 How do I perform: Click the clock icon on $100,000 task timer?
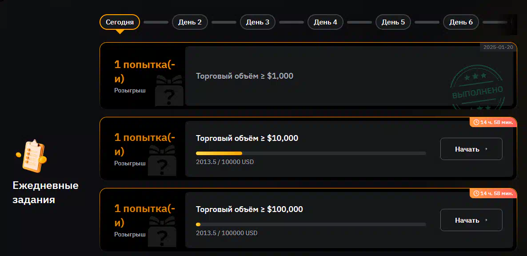click(476, 193)
